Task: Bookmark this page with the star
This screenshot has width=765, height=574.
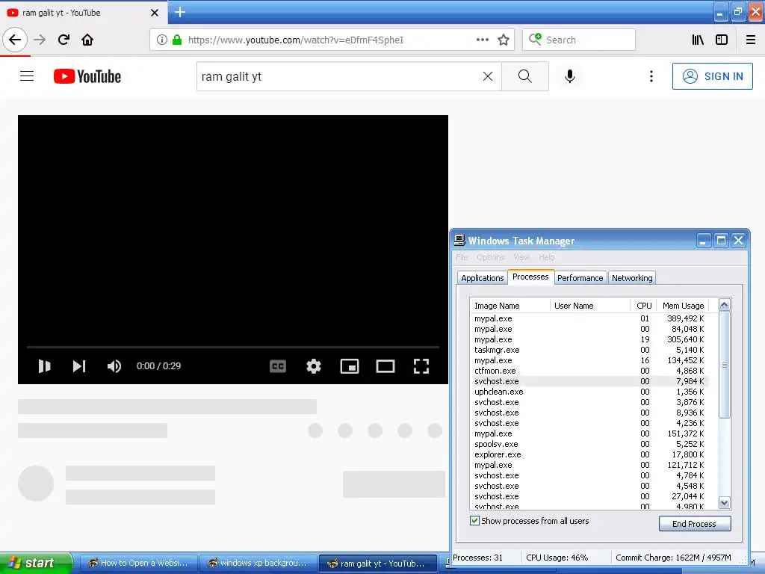Action: point(504,40)
